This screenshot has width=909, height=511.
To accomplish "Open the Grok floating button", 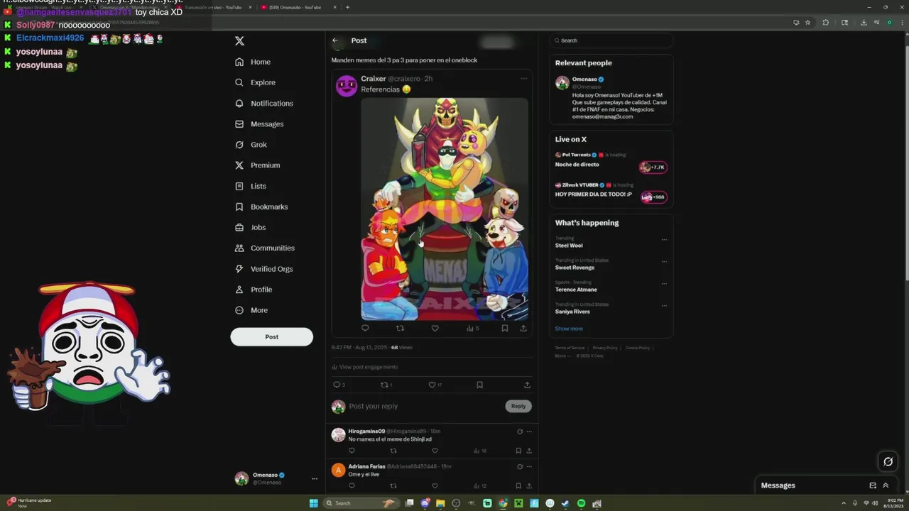I will click(888, 461).
